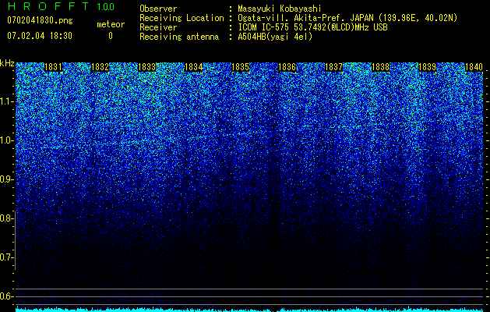This screenshot has width=490, height=312.
Task: Click time marker 1832
Action: click(100, 67)
